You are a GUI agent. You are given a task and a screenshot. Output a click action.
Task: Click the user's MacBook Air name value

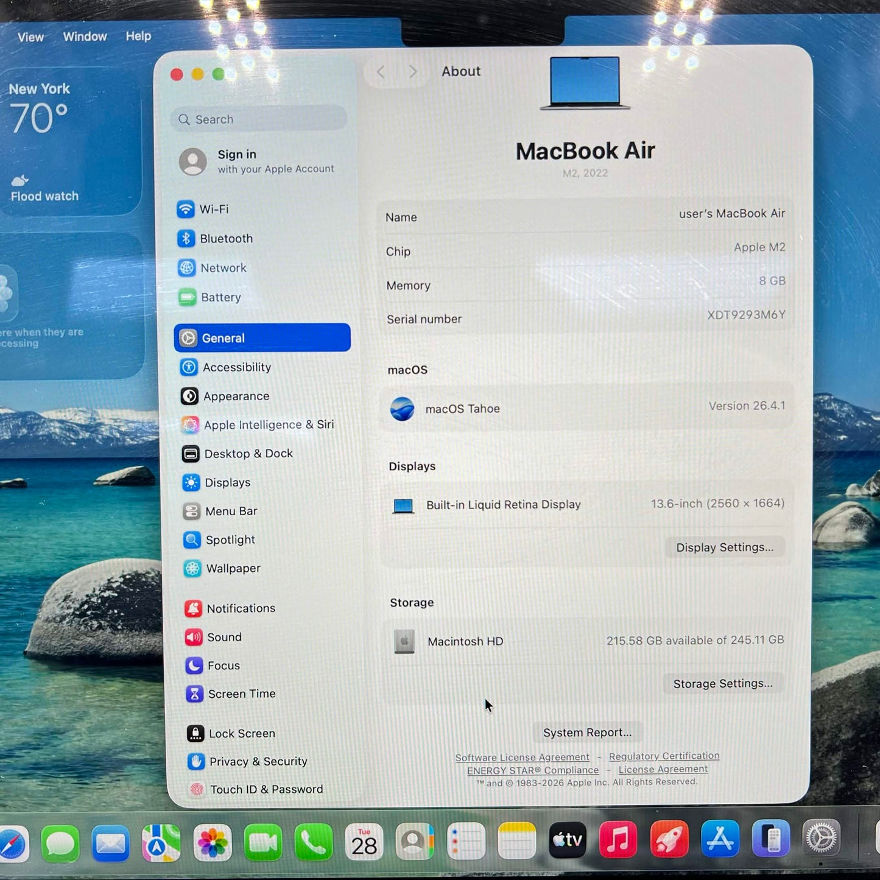click(x=732, y=214)
